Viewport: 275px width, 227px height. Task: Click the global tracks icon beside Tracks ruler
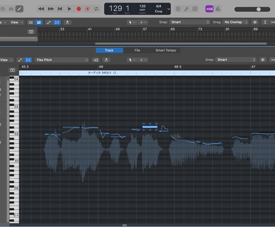31,32
